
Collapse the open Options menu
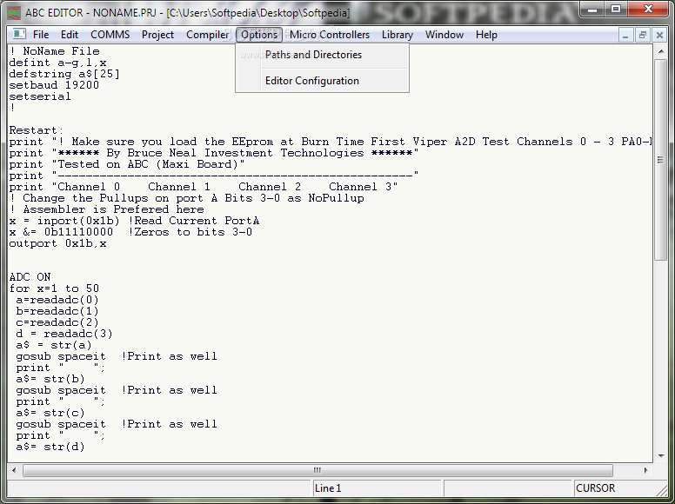[259, 35]
